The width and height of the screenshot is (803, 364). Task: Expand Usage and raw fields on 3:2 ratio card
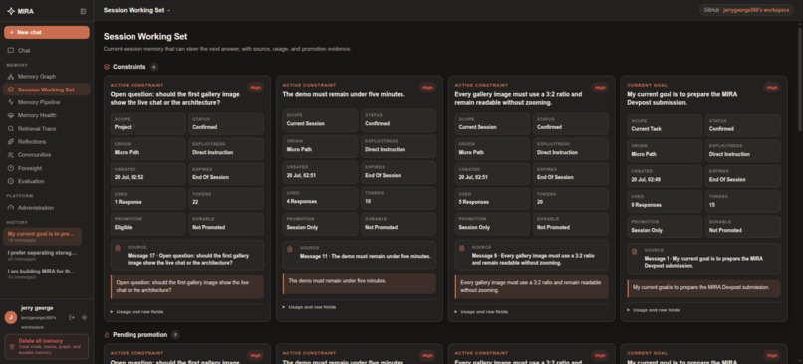[481, 311]
